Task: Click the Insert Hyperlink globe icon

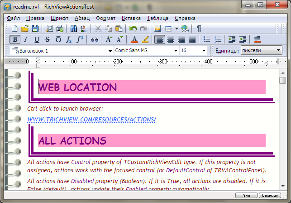Action: tap(185, 29)
